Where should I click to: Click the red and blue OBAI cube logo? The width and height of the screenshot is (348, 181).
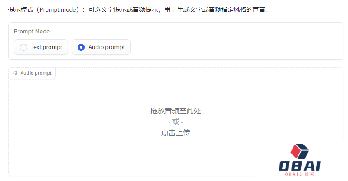coord(299,151)
